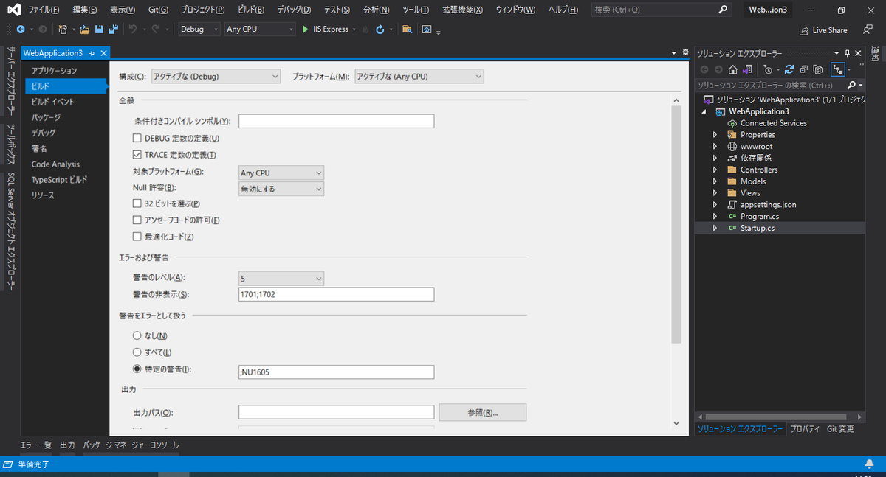The height and width of the screenshot is (477, 886).
Task: Pin Solution Explorer with the pushpin icon
Action: [848, 53]
